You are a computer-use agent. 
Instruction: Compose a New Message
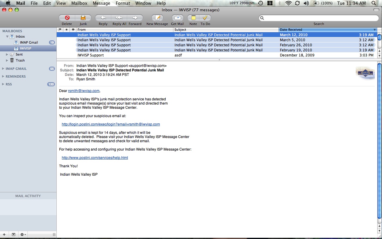click(x=157, y=18)
